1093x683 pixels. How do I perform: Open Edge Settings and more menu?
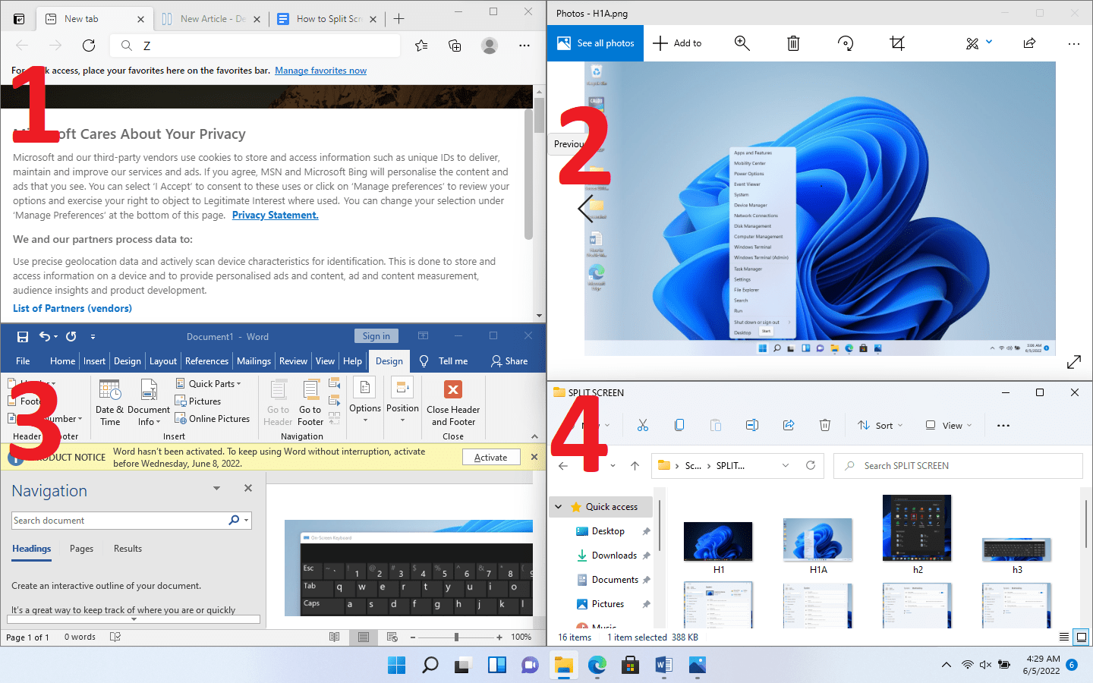[524, 46]
